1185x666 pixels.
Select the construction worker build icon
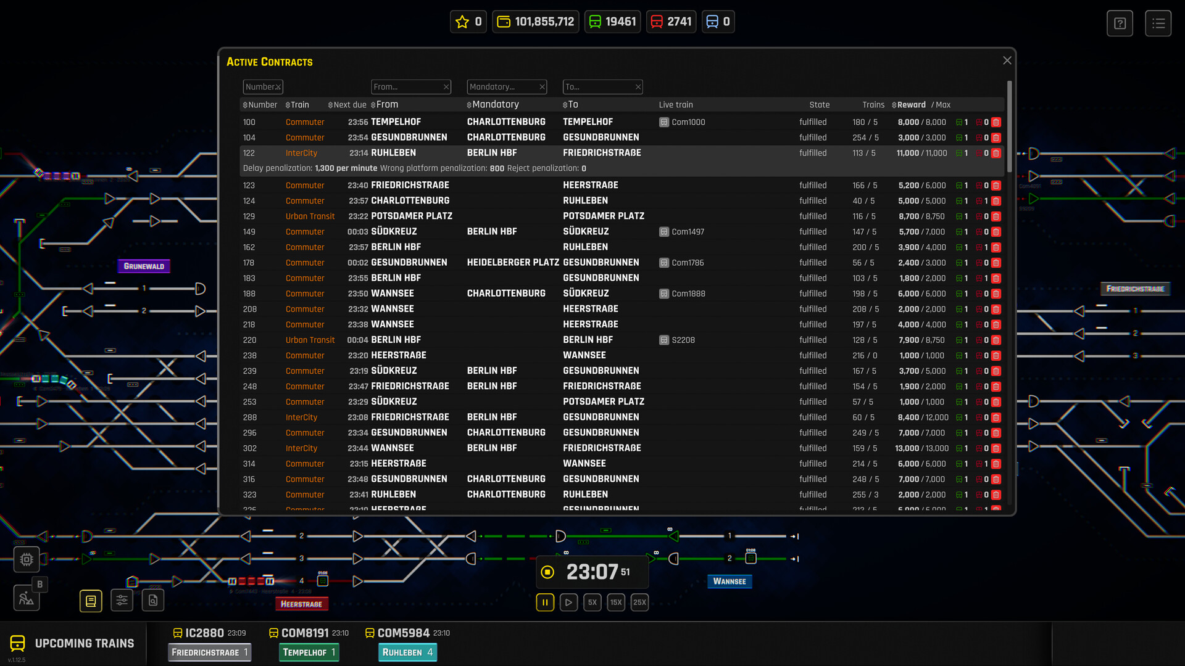tap(26, 598)
